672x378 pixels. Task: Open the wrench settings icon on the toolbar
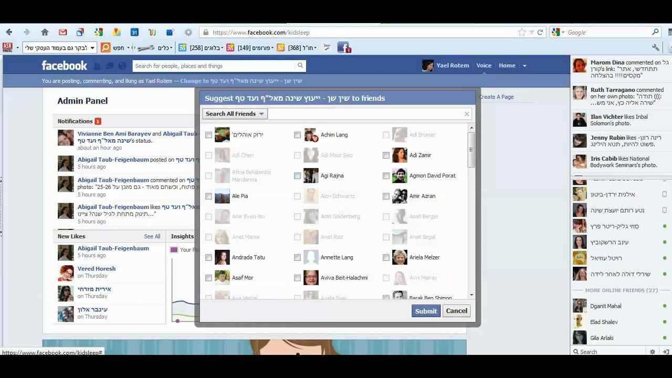(656, 48)
